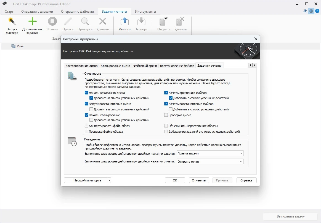The image size is (321, 223).
Task: Check Добавить в список under Начать восстановление файлов
Action: click(171, 109)
